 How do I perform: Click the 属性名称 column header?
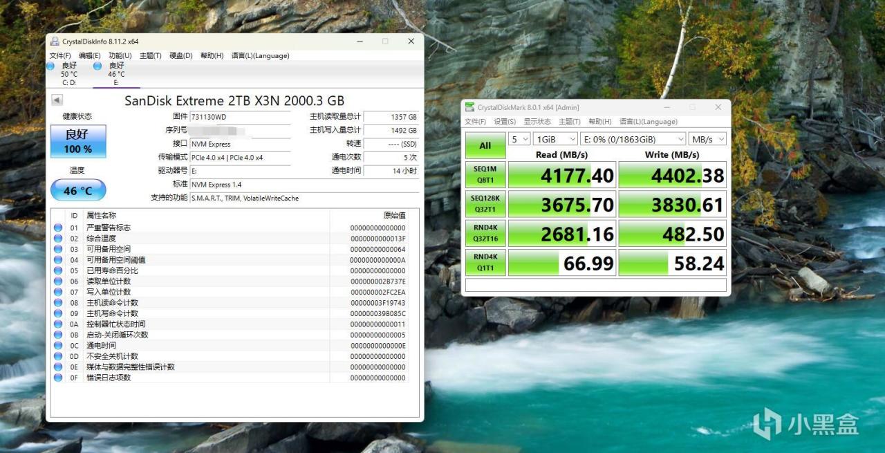coord(101,216)
